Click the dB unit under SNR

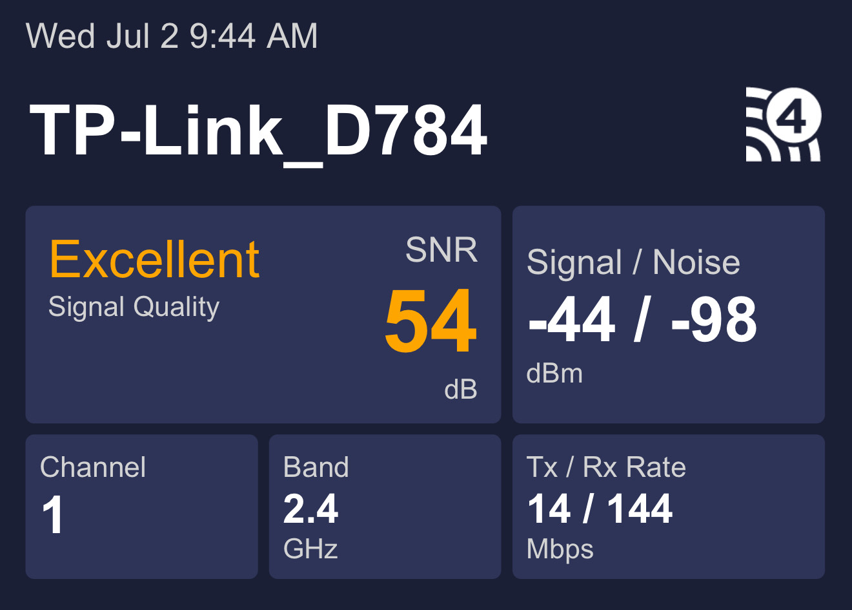coord(461,389)
